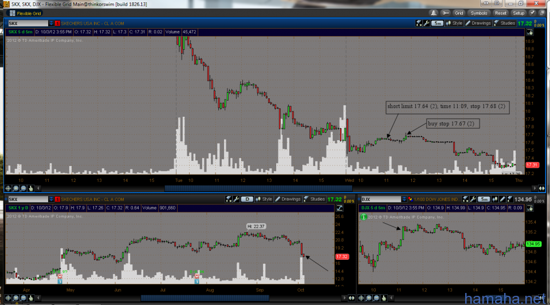This screenshot has height=305, width=550.
Task: Select the crosshair pan tool under the DJX chart
Action: pyautogui.click(x=361, y=298)
